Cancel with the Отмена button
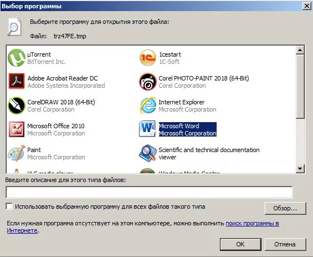The width and height of the screenshot is (313, 257). click(285, 244)
